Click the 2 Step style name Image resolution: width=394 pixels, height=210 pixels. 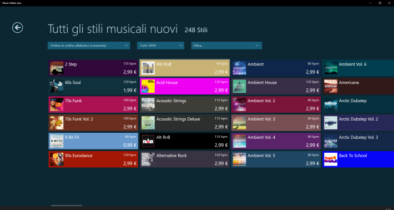tap(71, 64)
